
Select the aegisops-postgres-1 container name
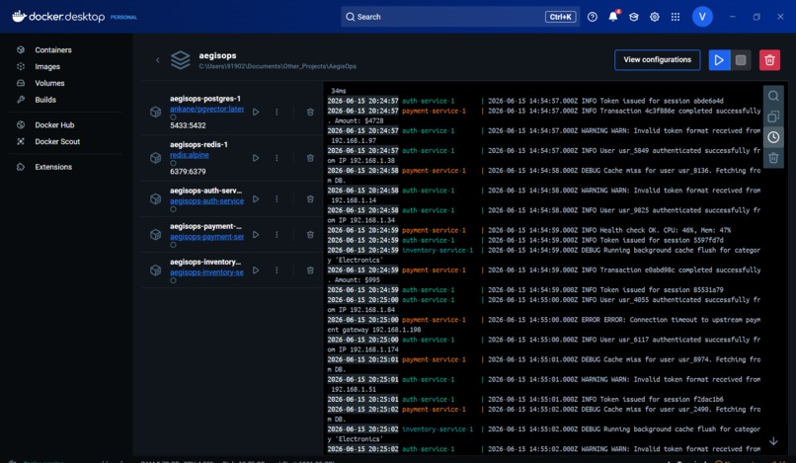[205, 99]
